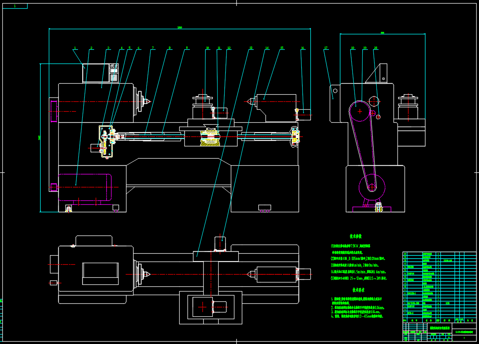The height and width of the screenshot is (344, 479).
Task: Click the drawing title cell in the title block
Action: click(x=440, y=327)
